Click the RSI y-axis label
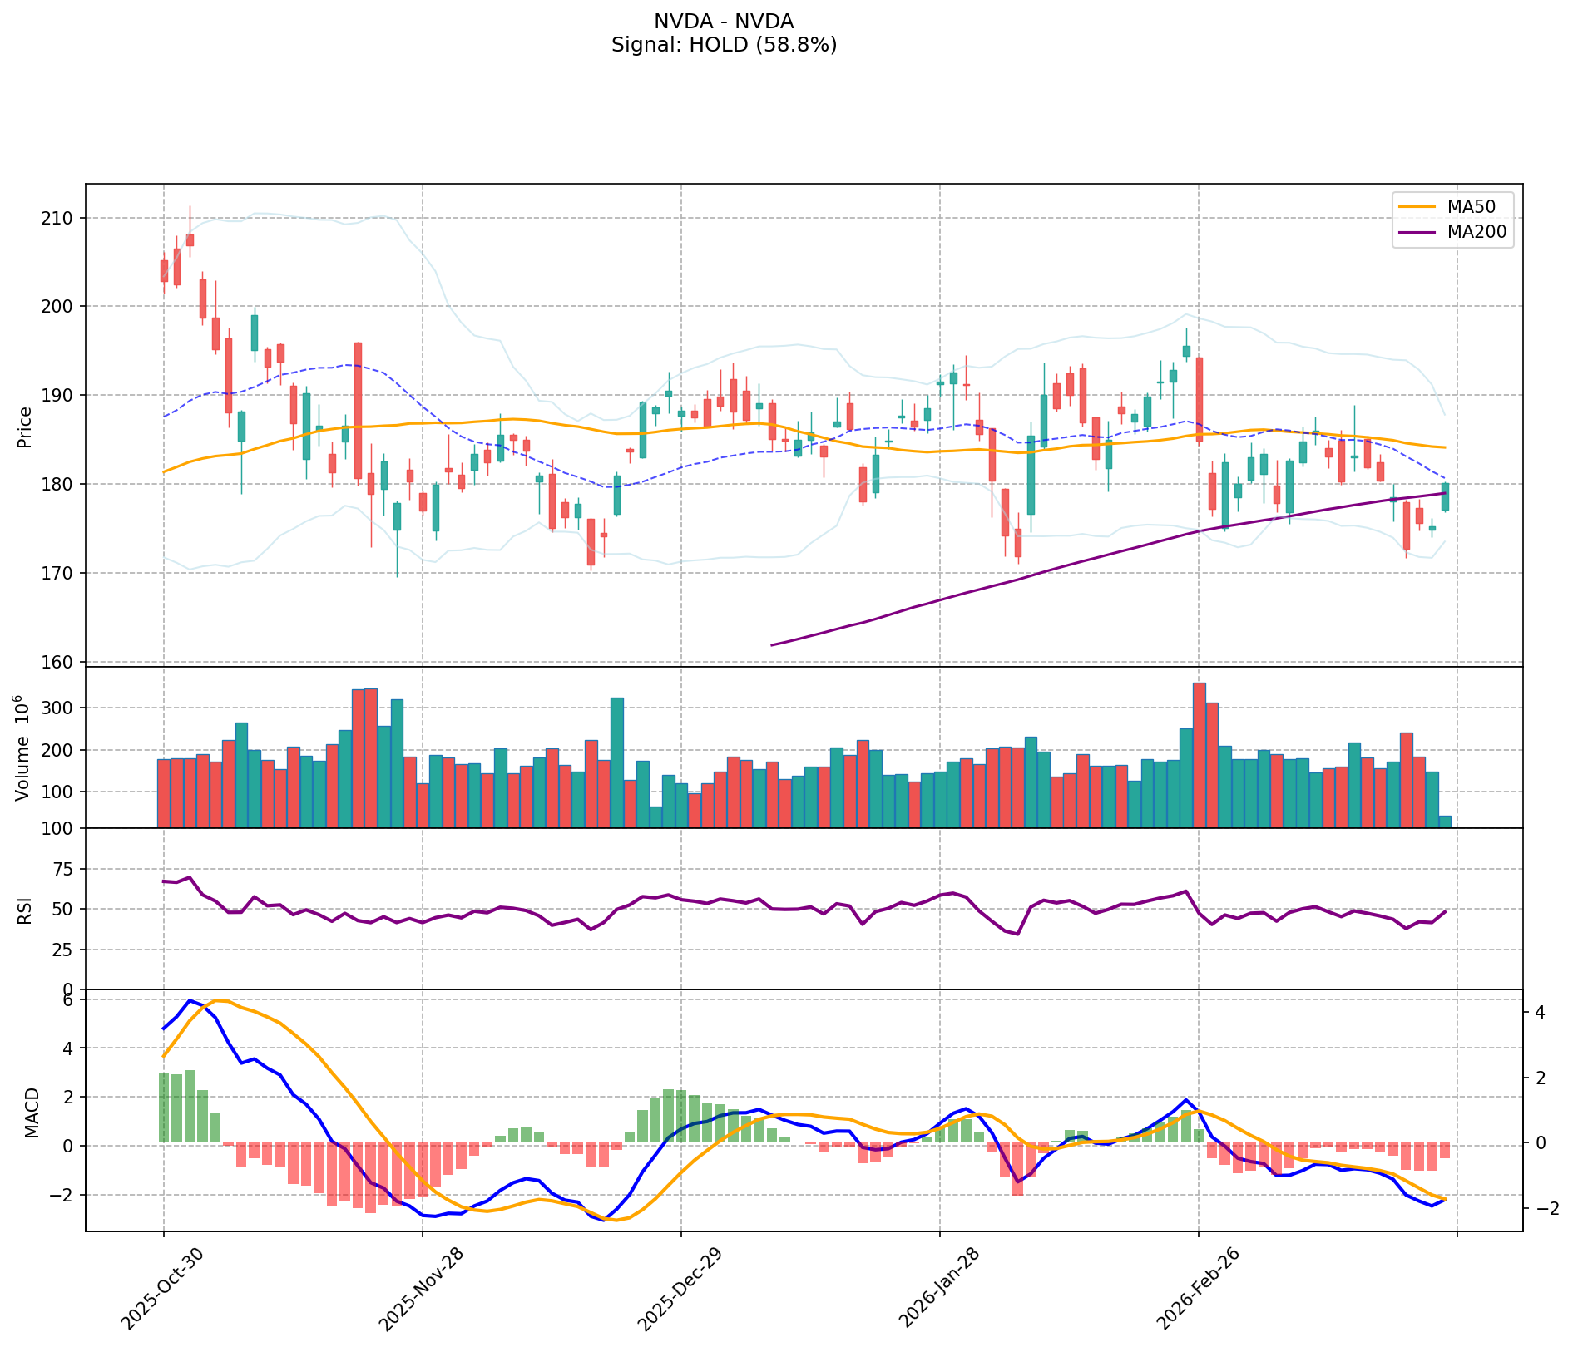This screenshot has width=1573, height=1347. tap(25, 909)
